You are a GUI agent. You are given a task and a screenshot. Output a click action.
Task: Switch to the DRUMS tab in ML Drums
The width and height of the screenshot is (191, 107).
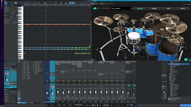140,8
